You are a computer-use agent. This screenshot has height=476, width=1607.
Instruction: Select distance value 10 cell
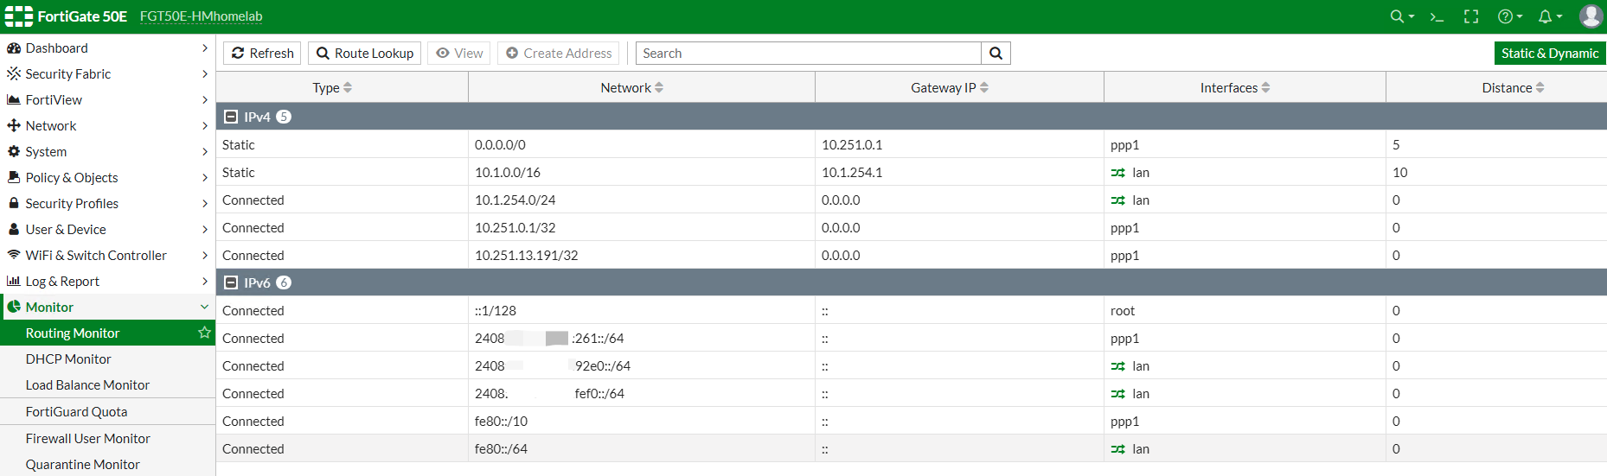coord(1496,173)
